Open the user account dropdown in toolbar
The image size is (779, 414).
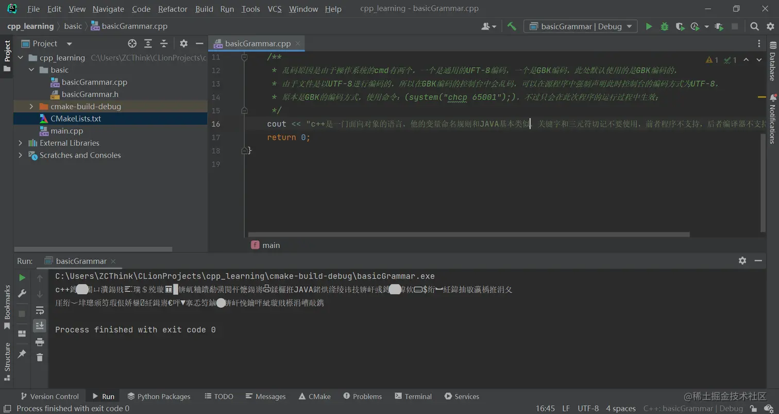coord(488,26)
